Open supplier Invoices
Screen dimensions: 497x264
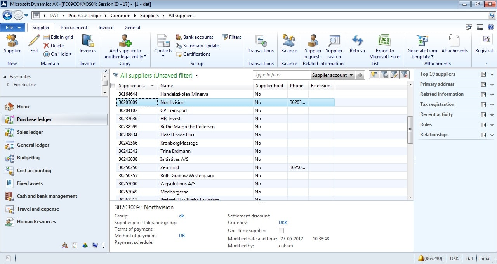click(x=88, y=44)
